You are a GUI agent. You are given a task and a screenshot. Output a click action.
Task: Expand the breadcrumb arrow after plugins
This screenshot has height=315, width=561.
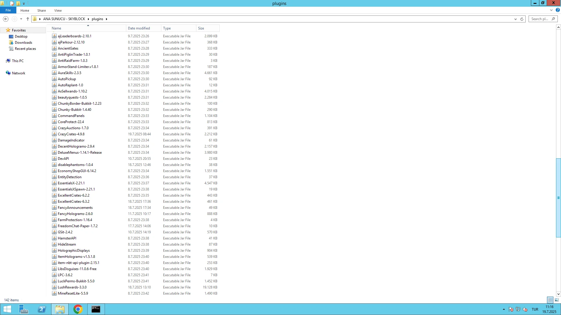coord(107,19)
